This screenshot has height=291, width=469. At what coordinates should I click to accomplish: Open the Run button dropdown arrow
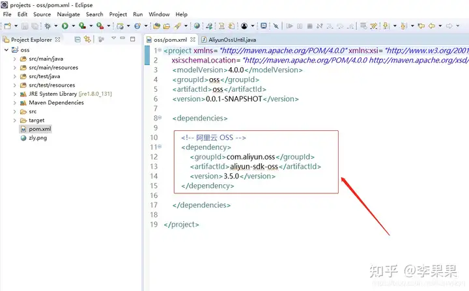pos(73,26)
